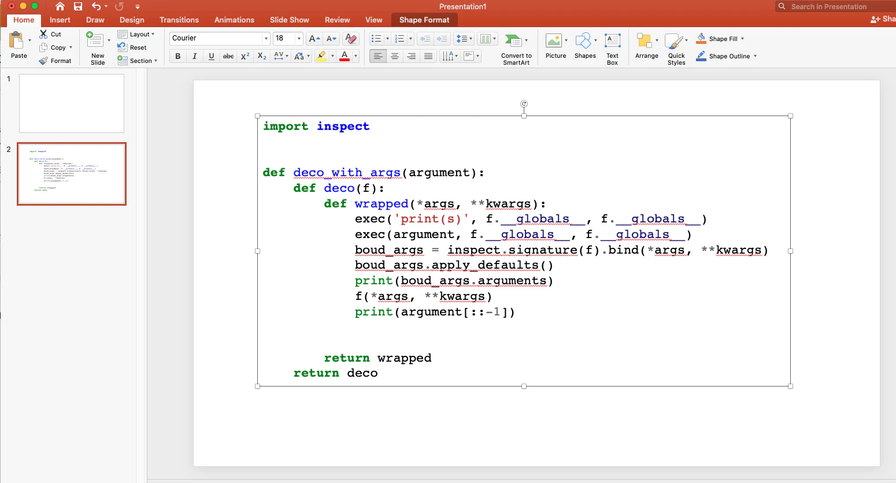This screenshot has height=483, width=896.
Task: Toggle Underline formatting
Action: point(212,56)
